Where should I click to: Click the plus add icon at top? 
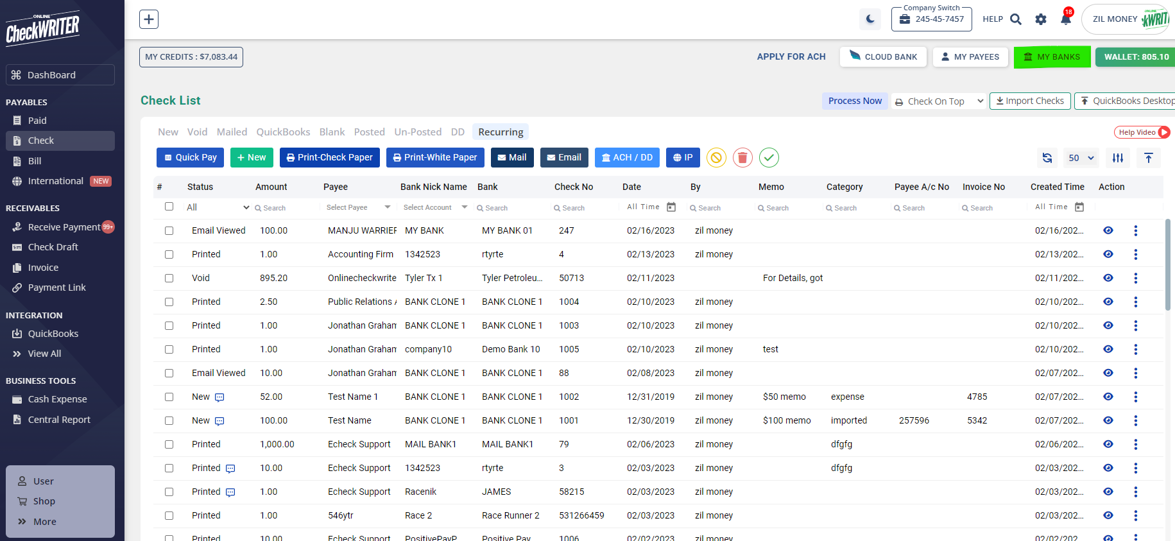[149, 19]
